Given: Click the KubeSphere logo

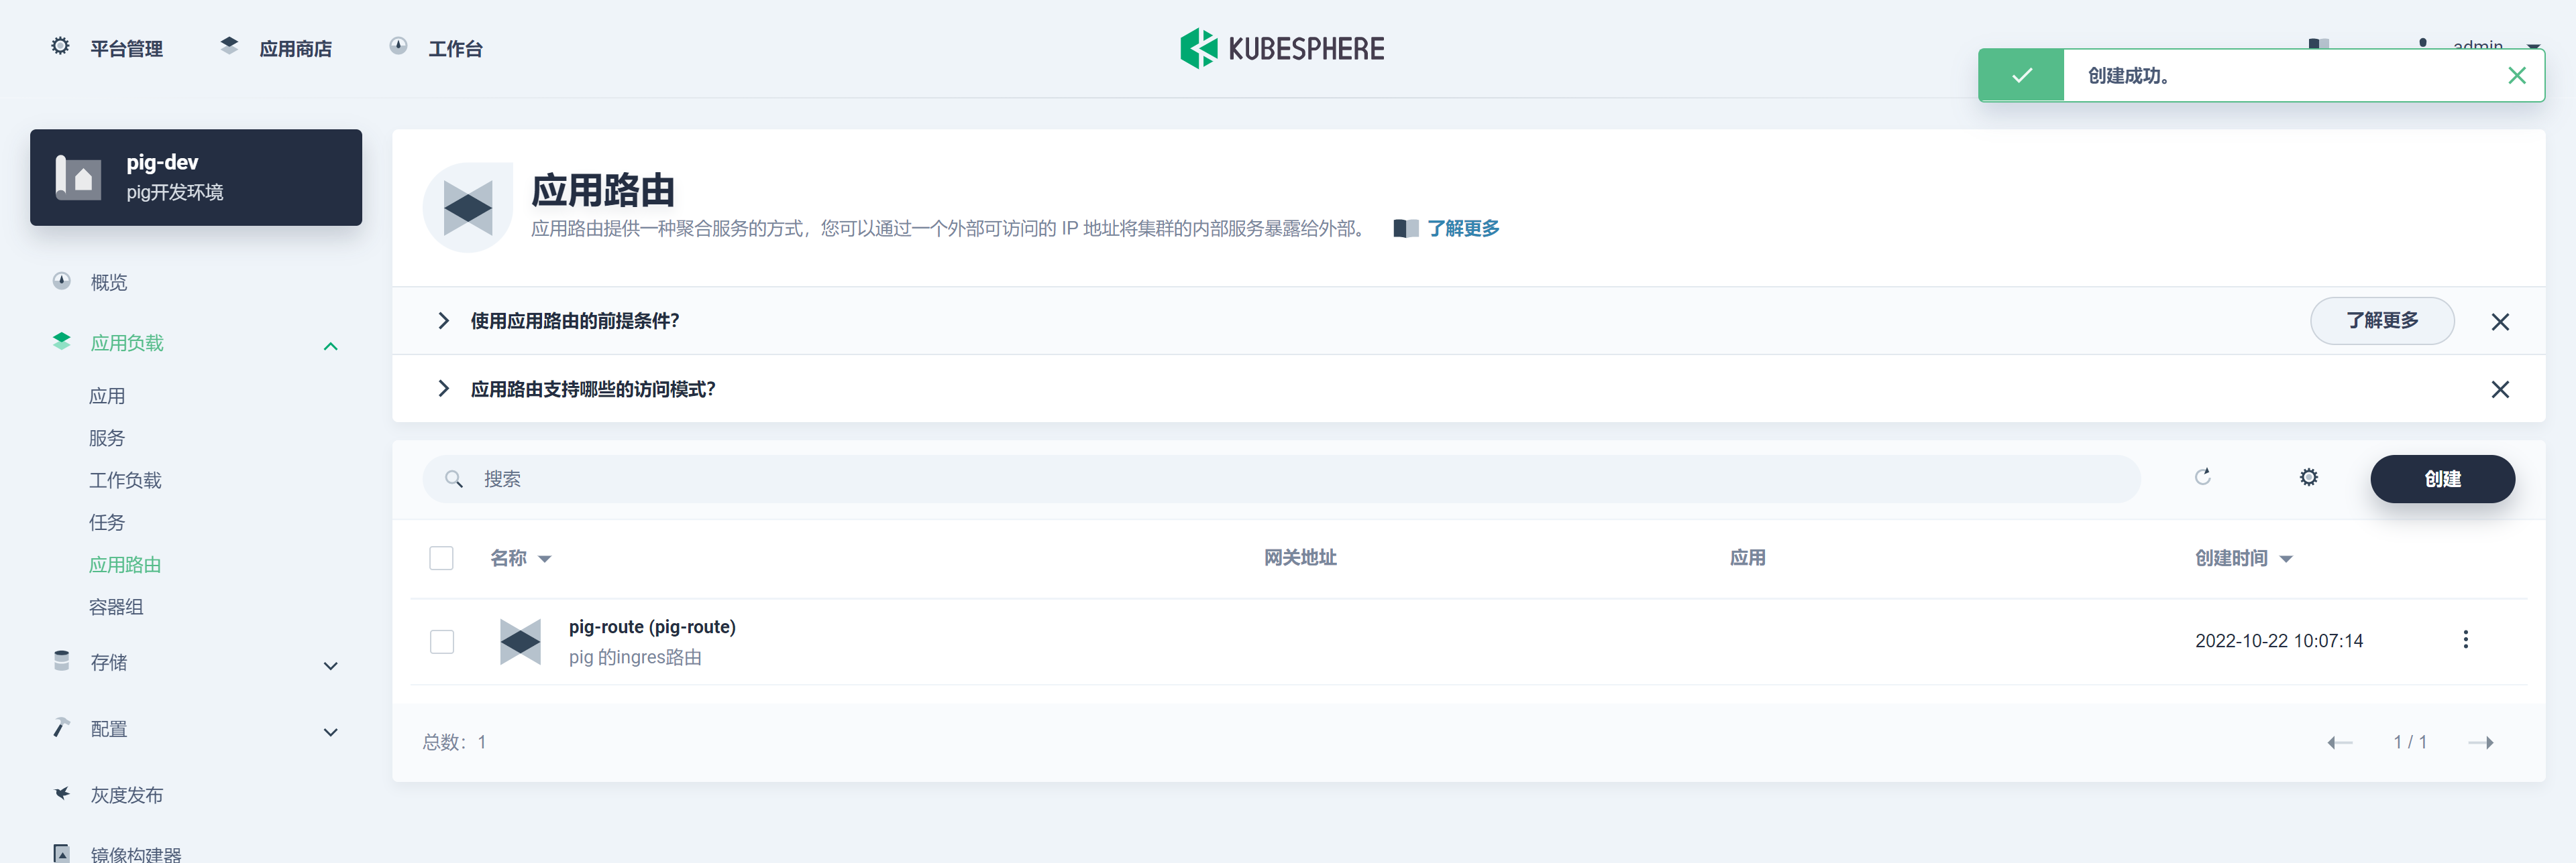Looking at the screenshot, I should [1283, 47].
